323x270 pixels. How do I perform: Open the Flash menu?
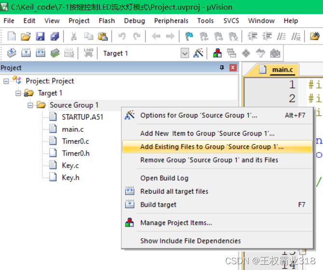tap(107, 21)
